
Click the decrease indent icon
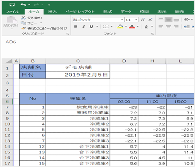pyautogui.click(x=187, y=26)
